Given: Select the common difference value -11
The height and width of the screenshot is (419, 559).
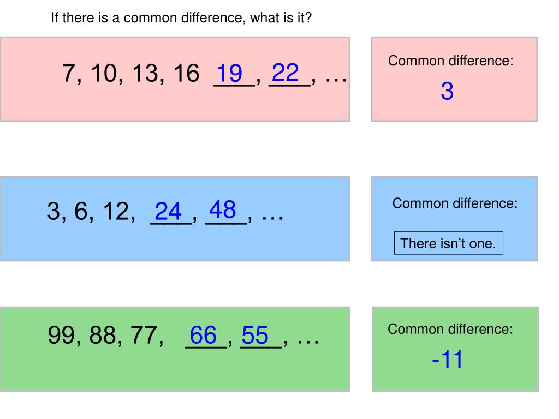Looking at the screenshot, I should [x=447, y=359].
